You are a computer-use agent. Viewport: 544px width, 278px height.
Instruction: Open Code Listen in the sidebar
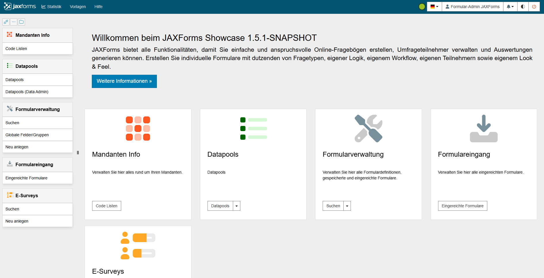37,49
